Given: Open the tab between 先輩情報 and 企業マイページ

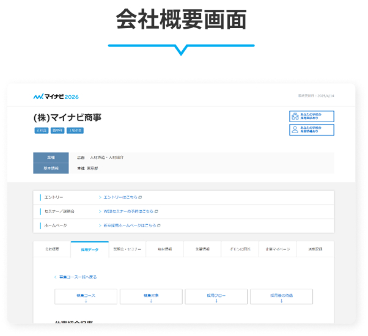Looking at the screenshot, I should point(240,249).
